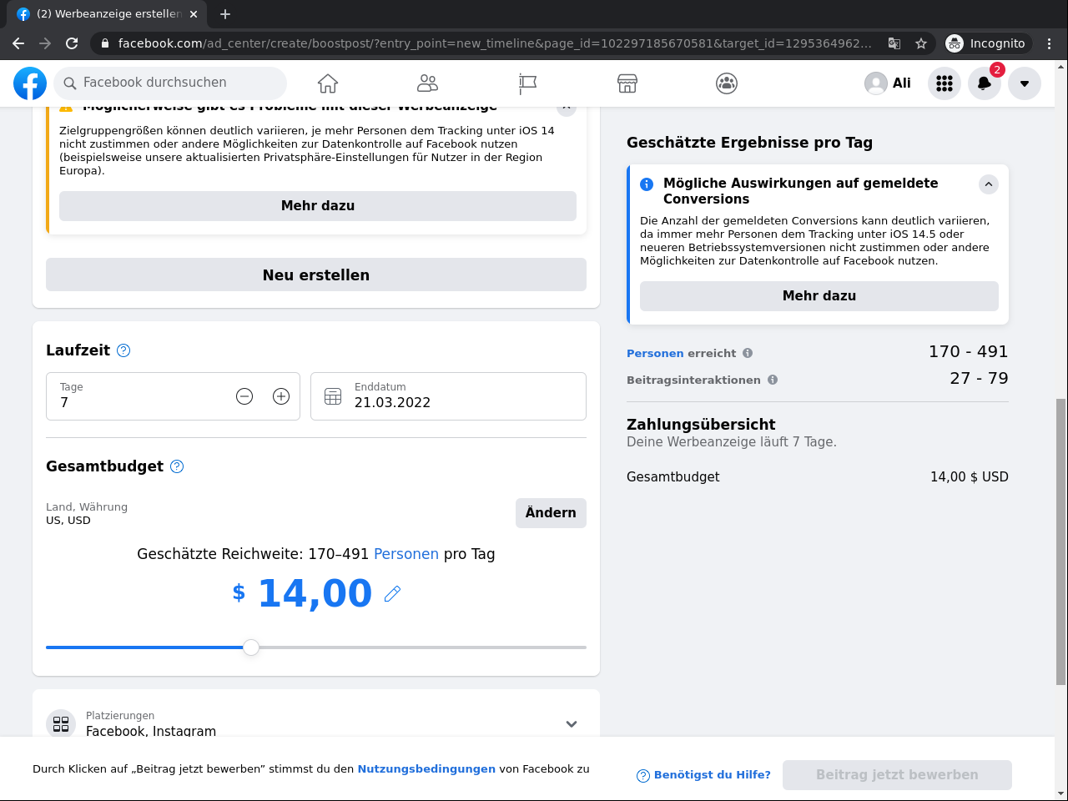Select the Werbeanzeige erstellen tab
The image size is (1068, 801).
click(108, 14)
